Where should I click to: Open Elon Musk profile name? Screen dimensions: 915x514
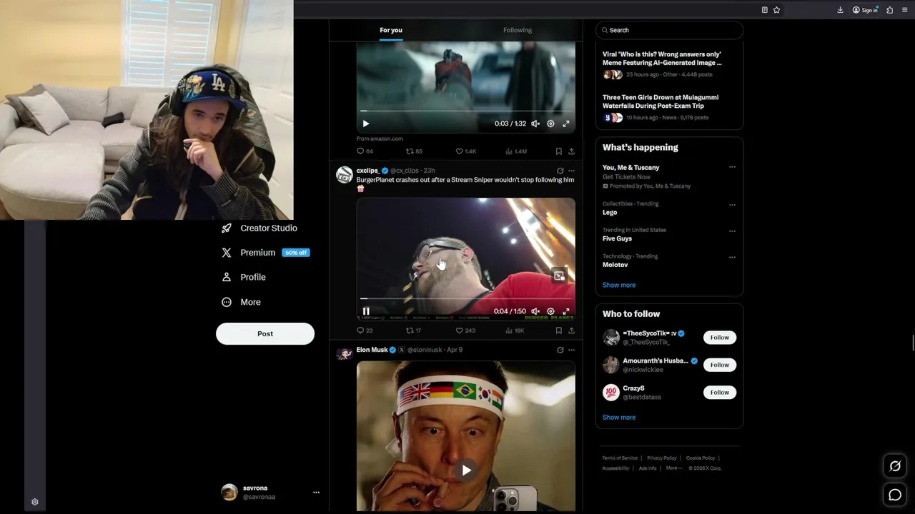point(372,350)
